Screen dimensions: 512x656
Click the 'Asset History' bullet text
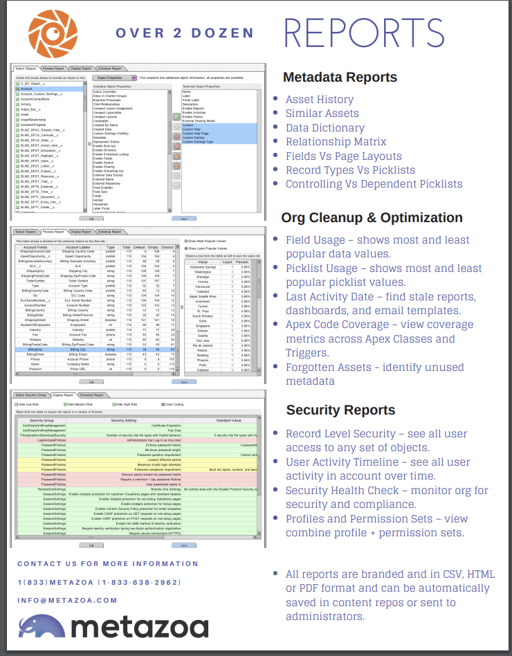320,99
